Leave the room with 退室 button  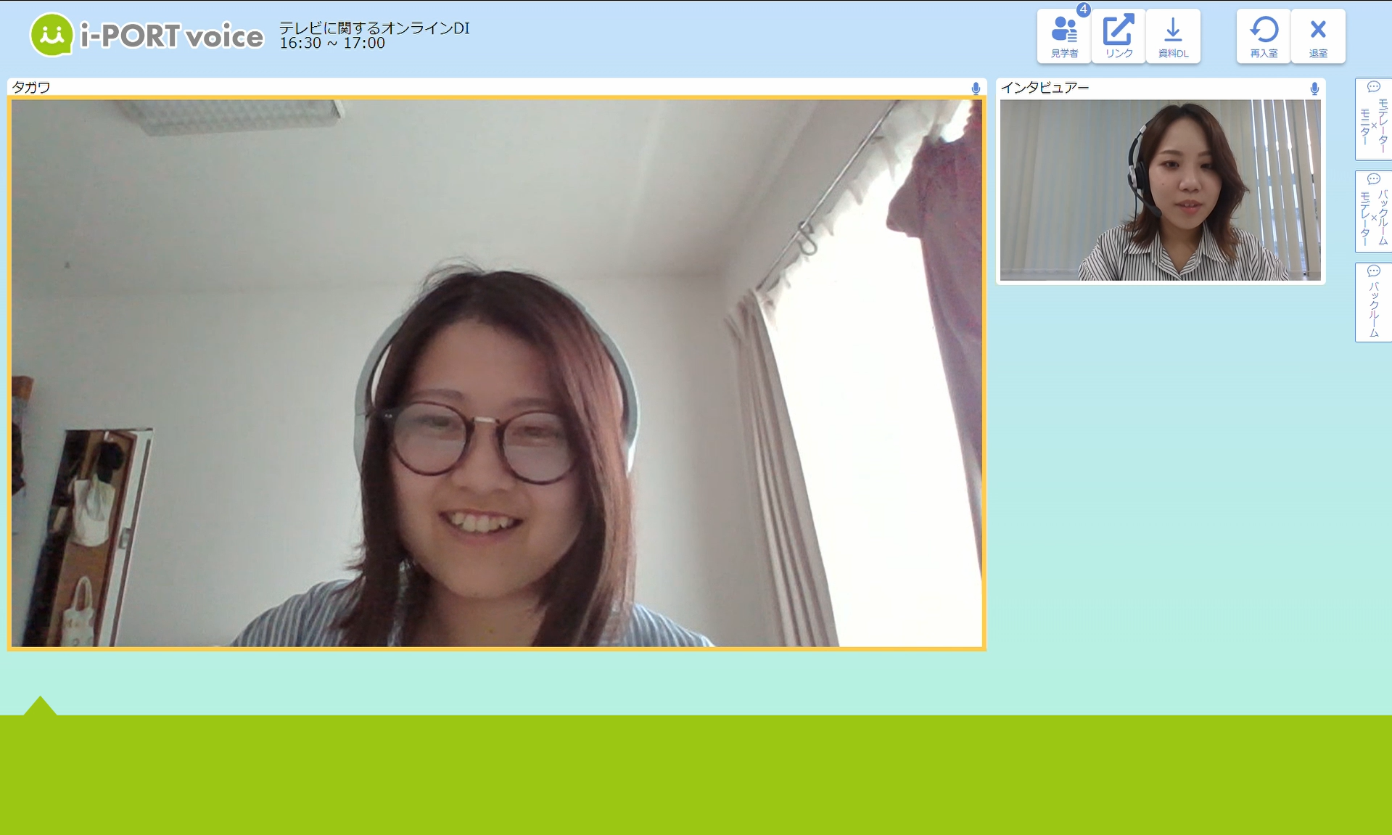click(1318, 36)
